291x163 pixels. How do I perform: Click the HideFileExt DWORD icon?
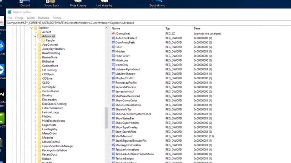113,56
